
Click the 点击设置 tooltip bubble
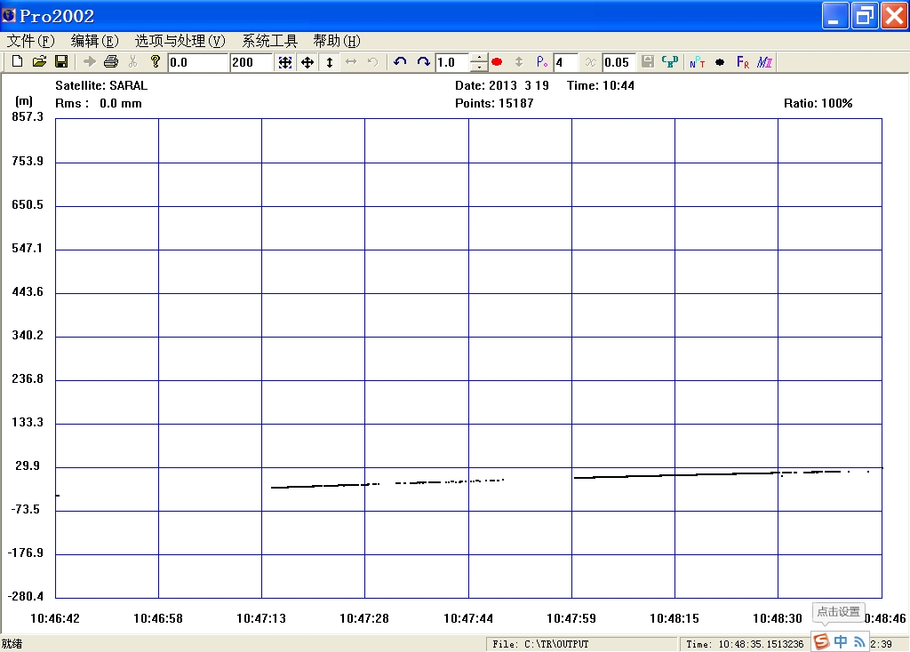point(839,612)
